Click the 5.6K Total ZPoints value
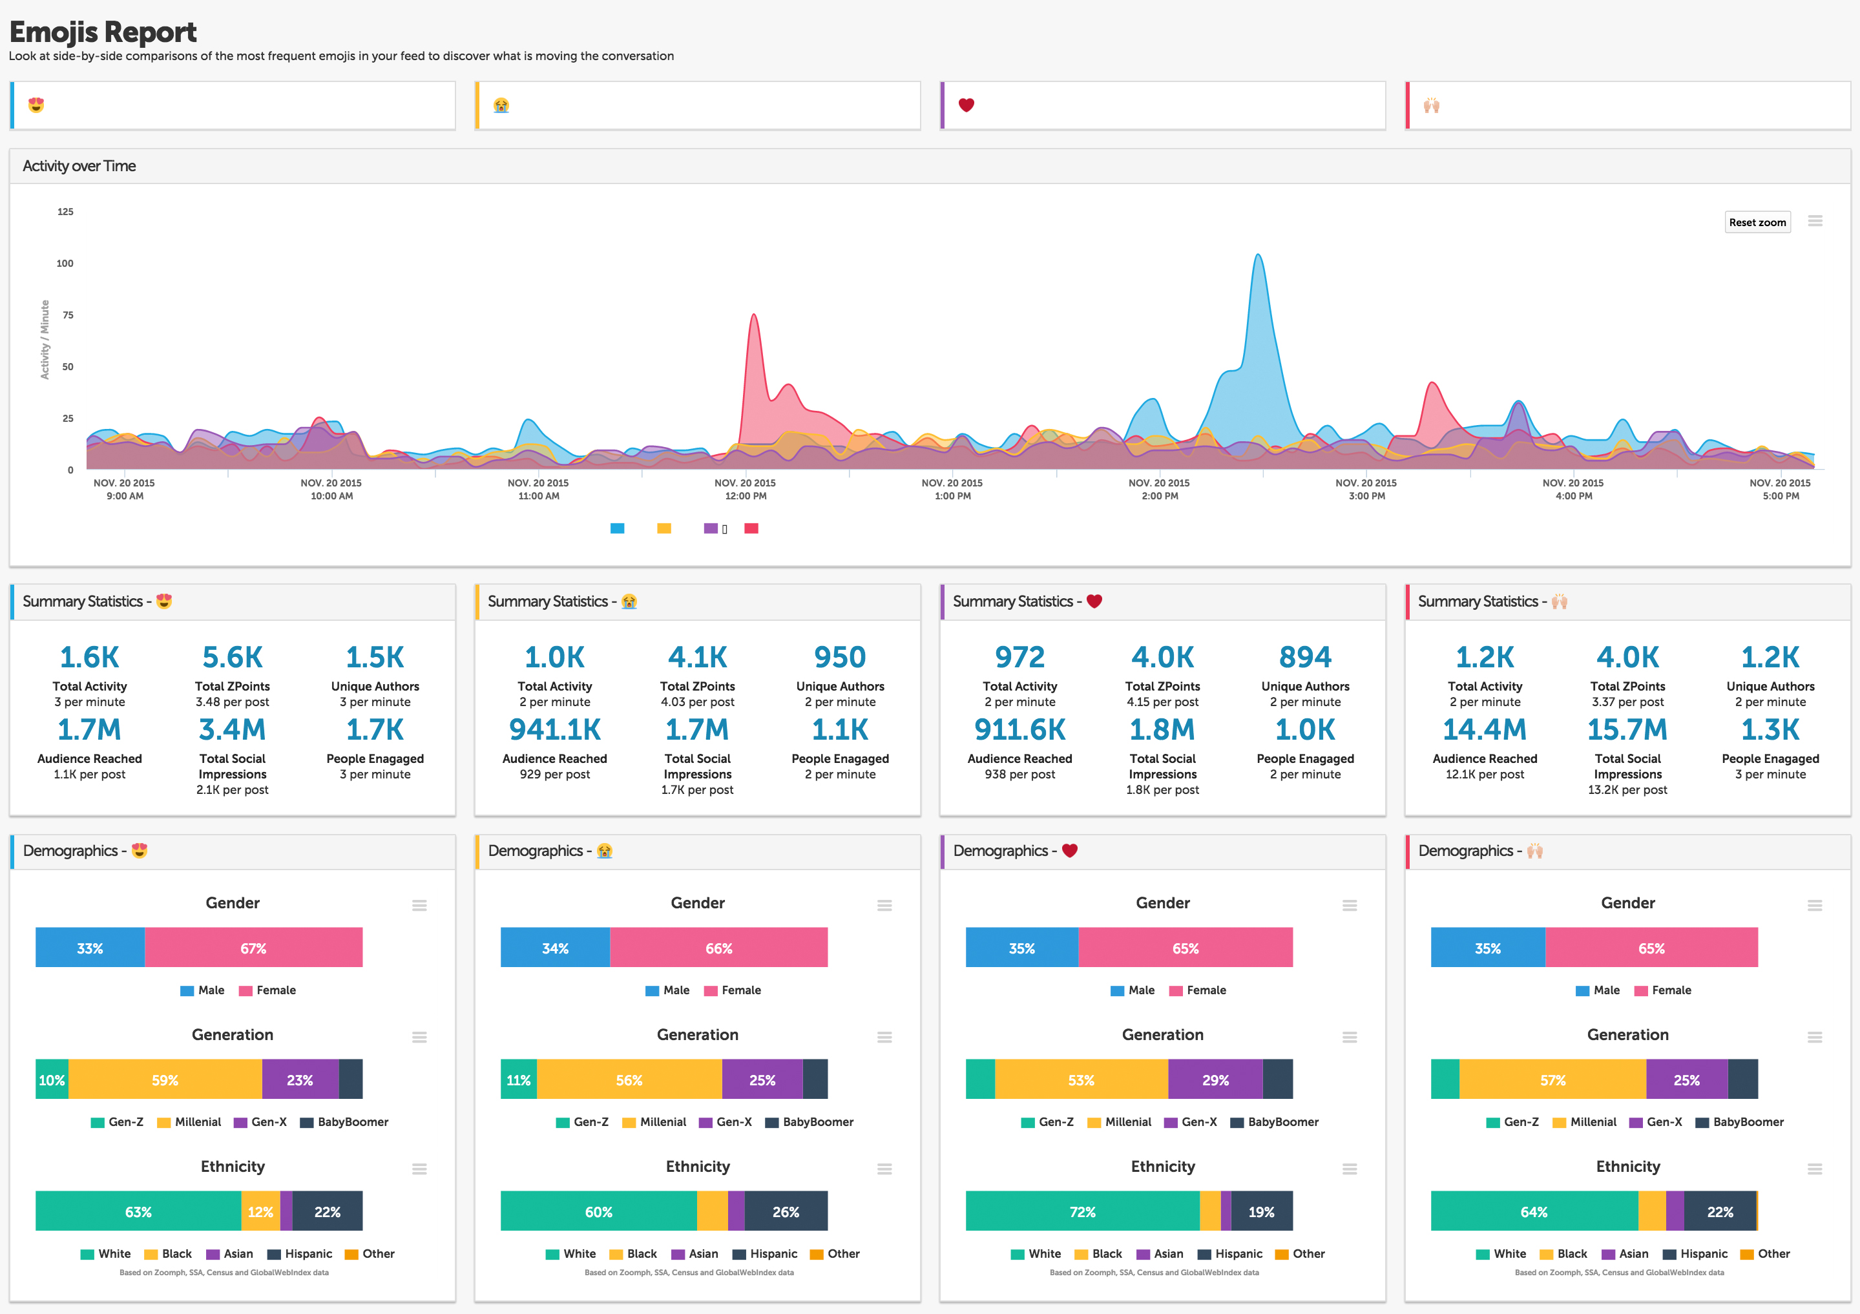The image size is (1860, 1314). click(x=233, y=658)
